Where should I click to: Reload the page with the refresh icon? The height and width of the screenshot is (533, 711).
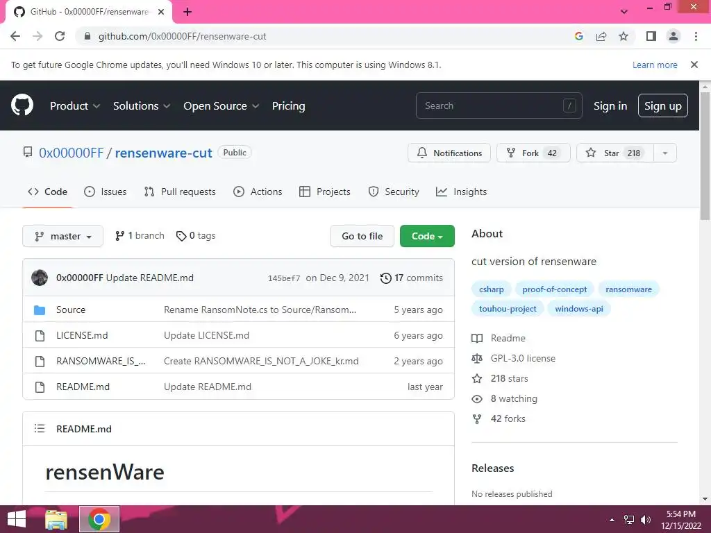60,36
